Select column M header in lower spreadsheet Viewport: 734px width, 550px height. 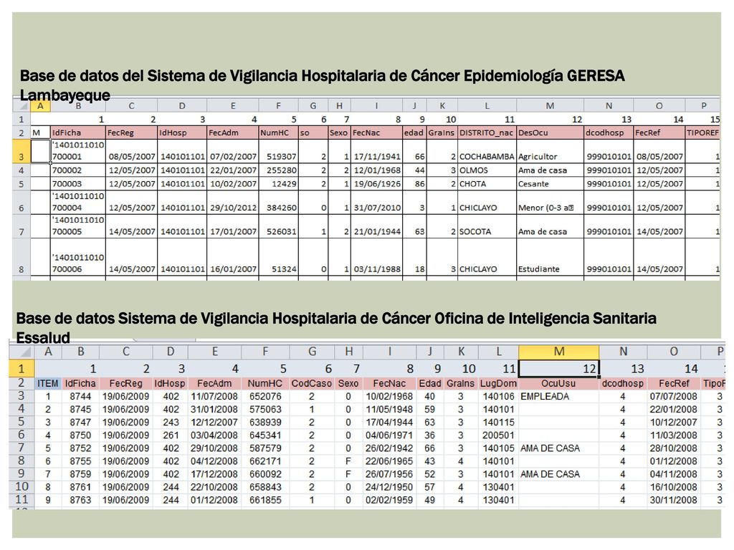coord(559,351)
